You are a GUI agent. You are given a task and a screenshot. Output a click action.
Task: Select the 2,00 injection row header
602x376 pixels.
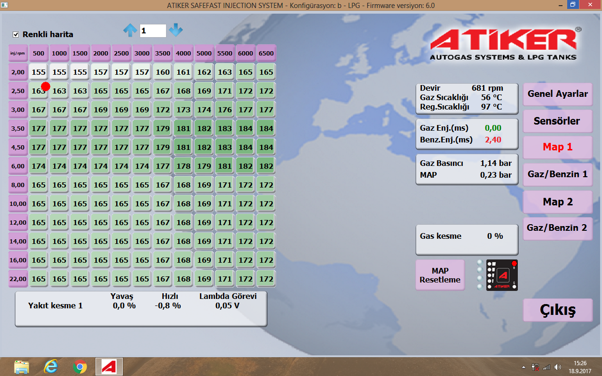18,72
